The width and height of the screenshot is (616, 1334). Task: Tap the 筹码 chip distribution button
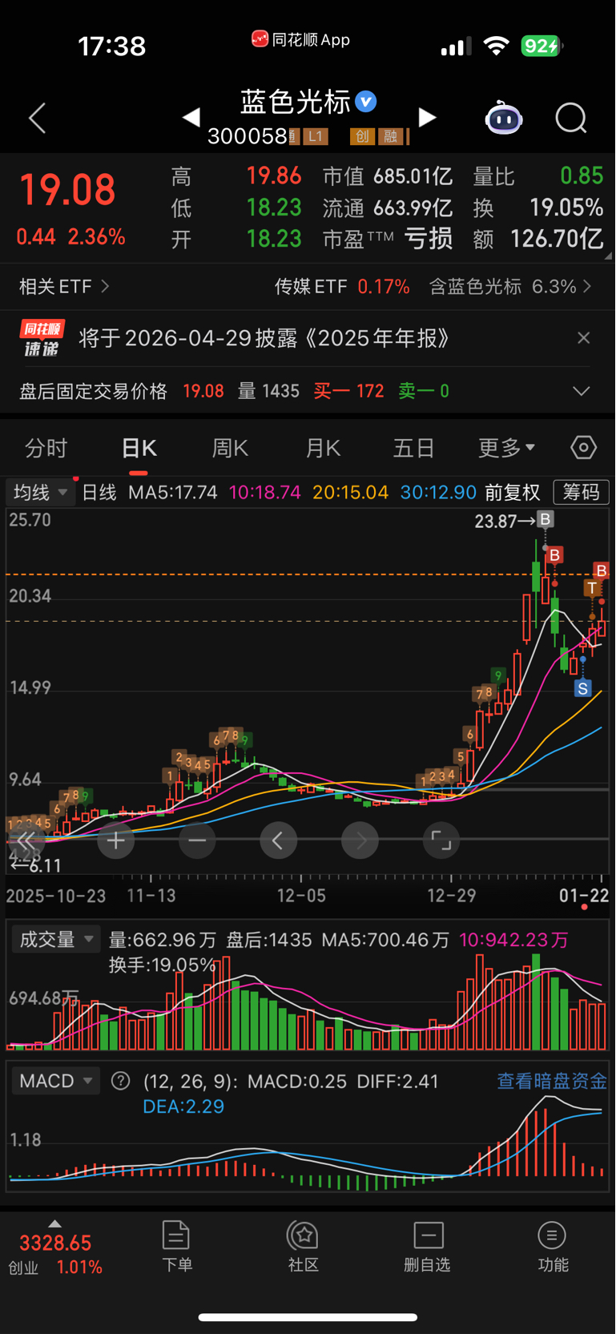(582, 492)
